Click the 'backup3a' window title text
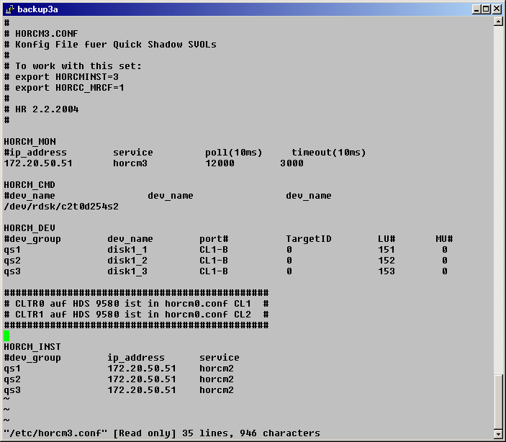Image resolution: width=506 pixels, height=442 pixels. (x=37, y=9)
